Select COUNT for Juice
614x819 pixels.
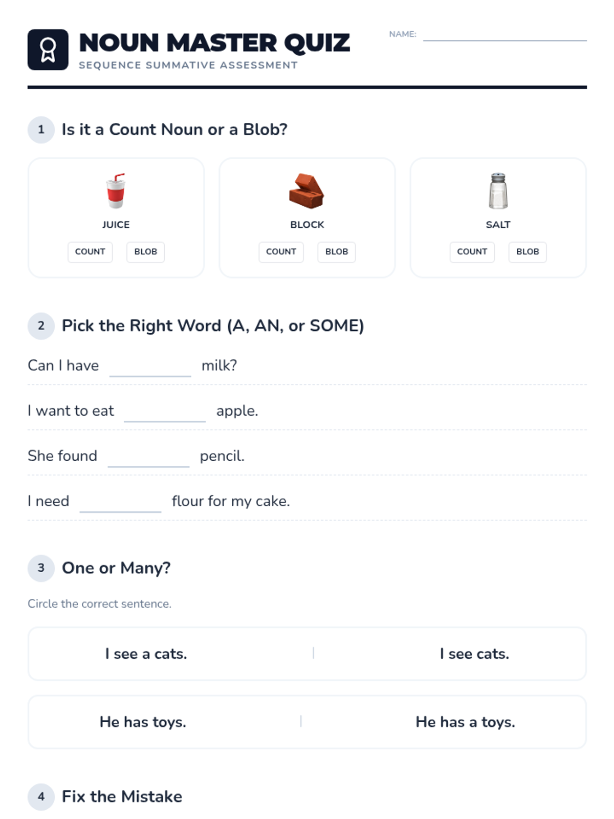90,252
